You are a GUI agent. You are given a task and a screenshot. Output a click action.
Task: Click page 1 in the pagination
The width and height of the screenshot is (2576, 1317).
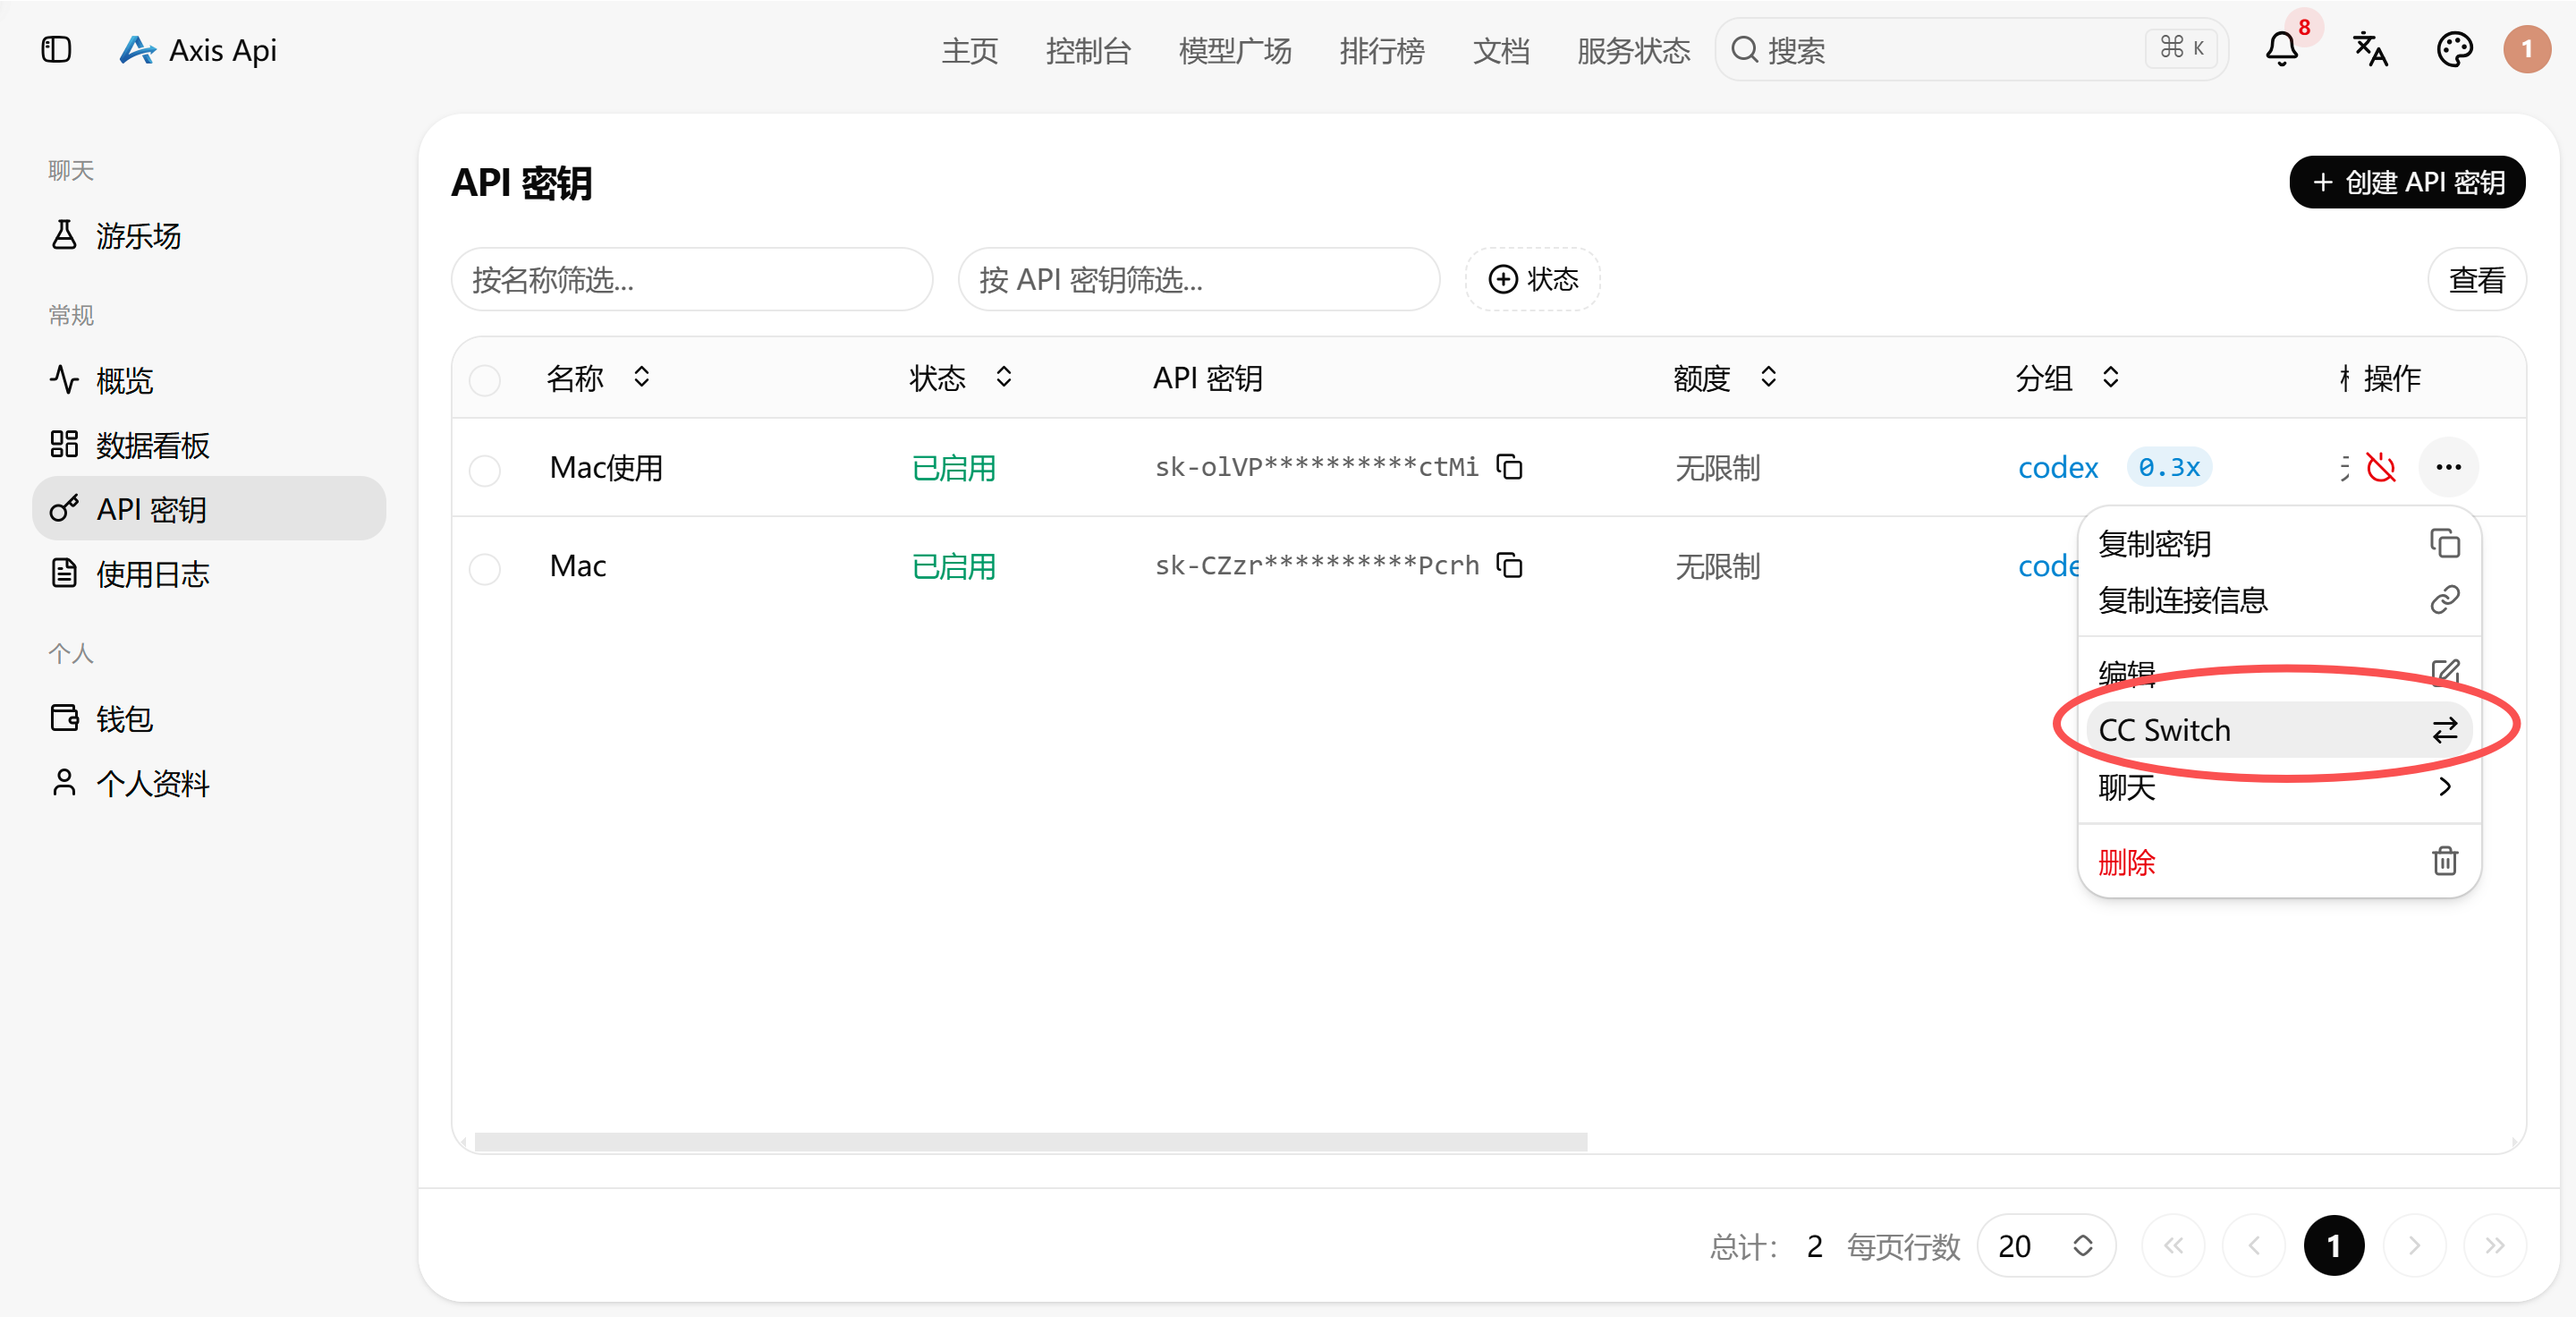[2333, 1246]
